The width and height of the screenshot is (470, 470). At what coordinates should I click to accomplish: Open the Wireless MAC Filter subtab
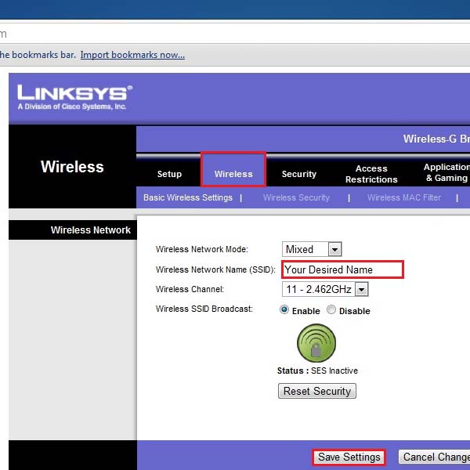404,197
